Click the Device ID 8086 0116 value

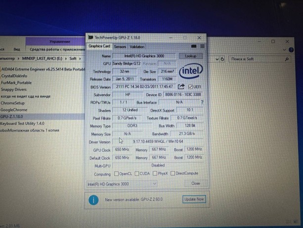[183, 95]
